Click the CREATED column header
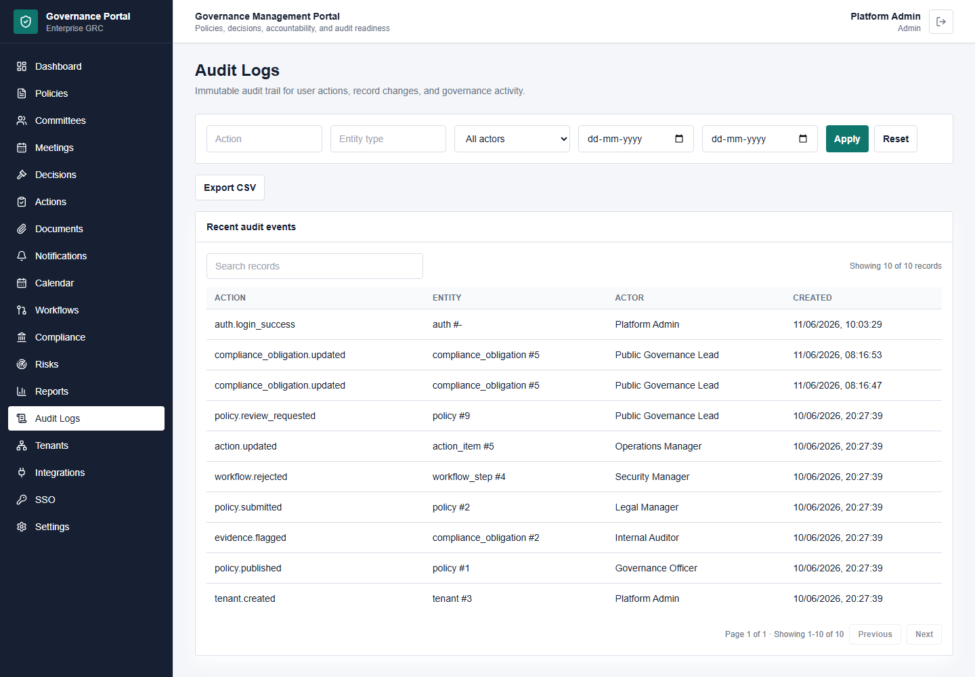This screenshot has height=677, width=975. tap(812, 298)
